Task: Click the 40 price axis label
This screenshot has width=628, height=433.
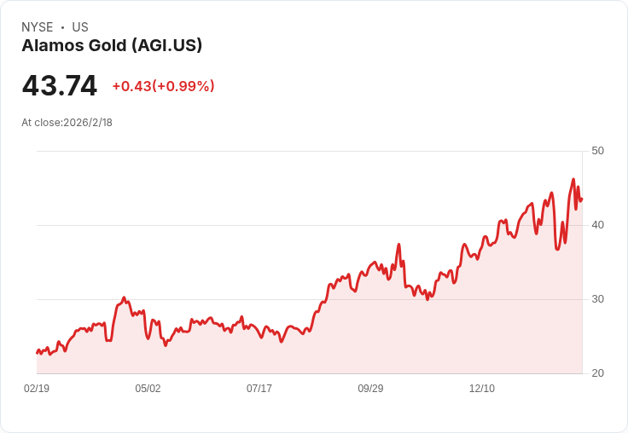Action: tap(597, 225)
